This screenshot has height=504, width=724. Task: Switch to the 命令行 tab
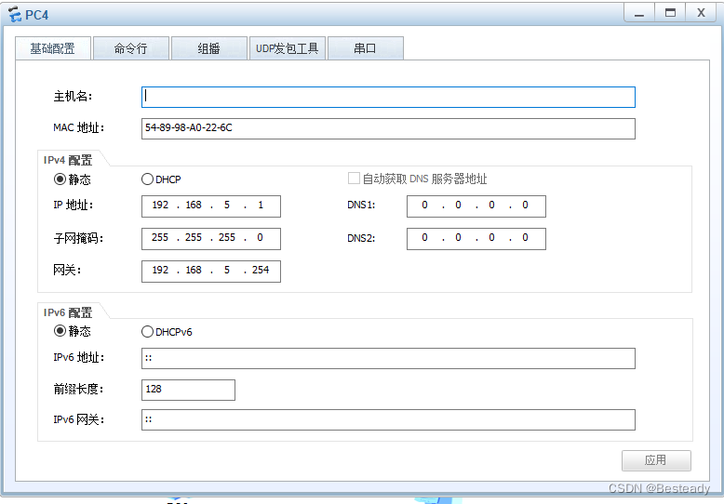[x=130, y=48]
